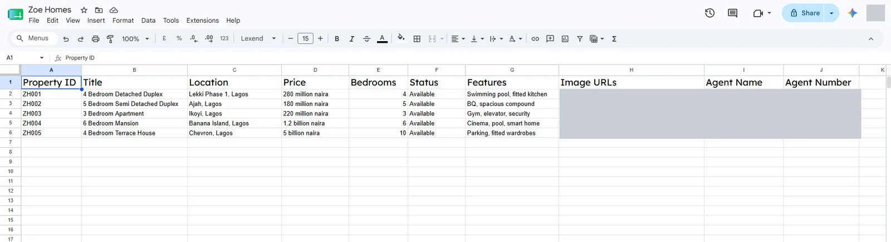The height and width of the screenshot is (242, 891).
Task: Open the zoom 100% dropdown
Action: 136,39
